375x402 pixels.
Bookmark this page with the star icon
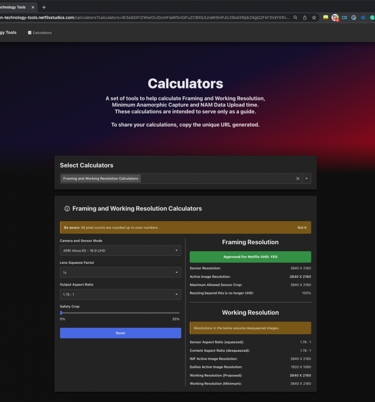click(314, 18)
